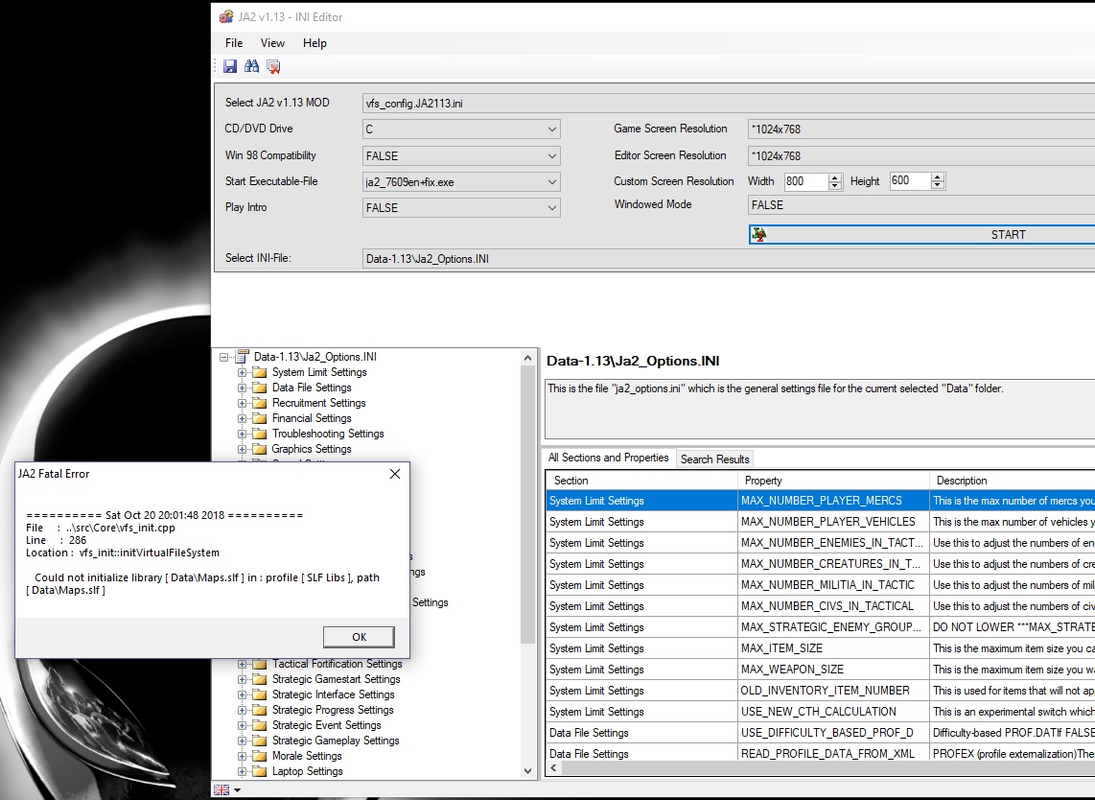Open the Win 98 Compatibility dropdown
Screen dimensions: 1095x800
551,155
